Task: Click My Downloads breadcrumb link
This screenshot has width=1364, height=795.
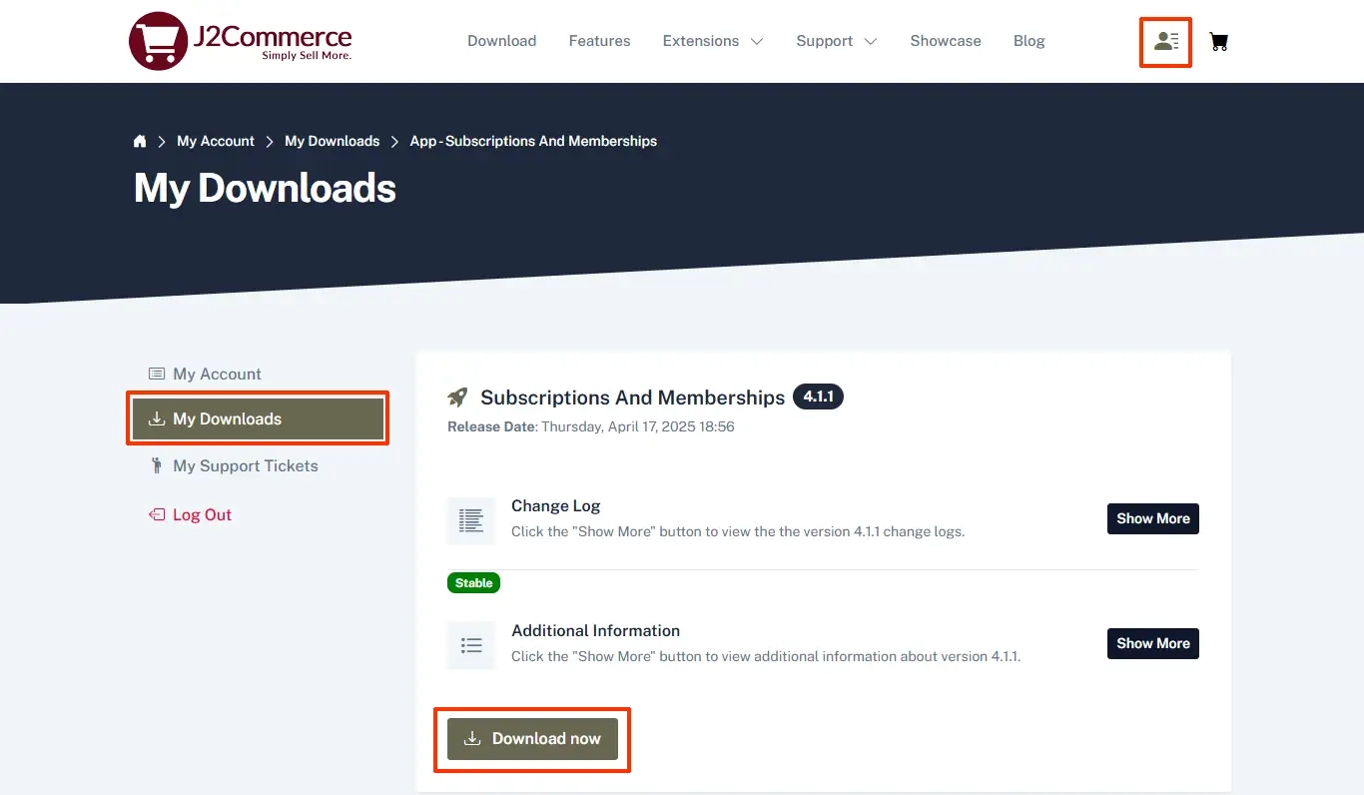Action: 333,141
